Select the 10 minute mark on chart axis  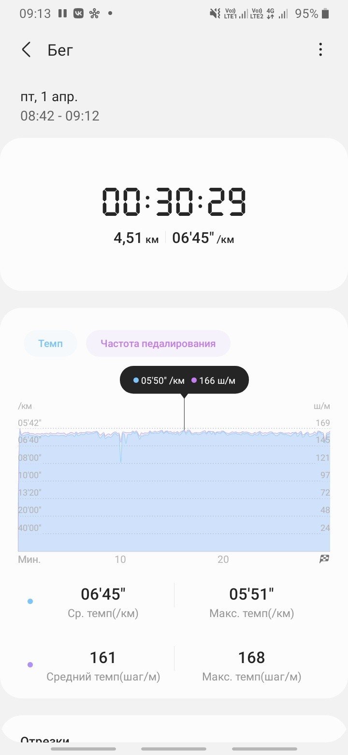(x=120, y=559)
